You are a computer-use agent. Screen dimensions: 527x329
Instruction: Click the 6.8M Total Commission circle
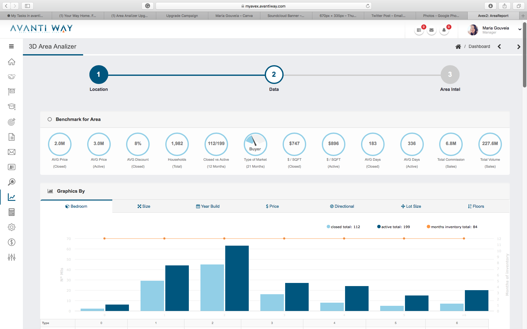click(x=451, y=144)
